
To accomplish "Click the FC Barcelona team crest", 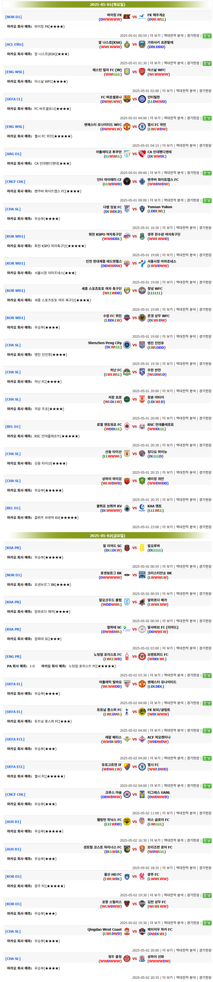I will [x=127, y=99].
